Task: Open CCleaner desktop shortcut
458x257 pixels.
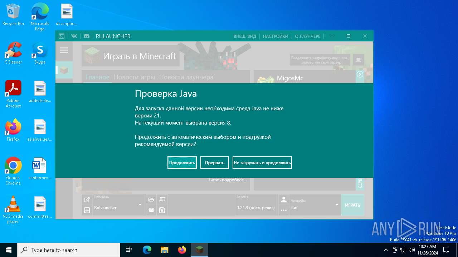Action: click(x=13, y=54)
